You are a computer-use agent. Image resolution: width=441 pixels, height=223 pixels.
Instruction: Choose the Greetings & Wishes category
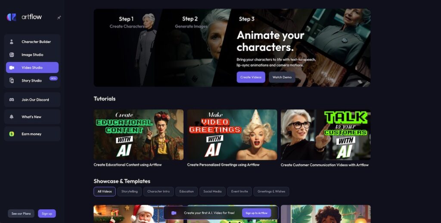pyautogui.click(x=271, y=192)
